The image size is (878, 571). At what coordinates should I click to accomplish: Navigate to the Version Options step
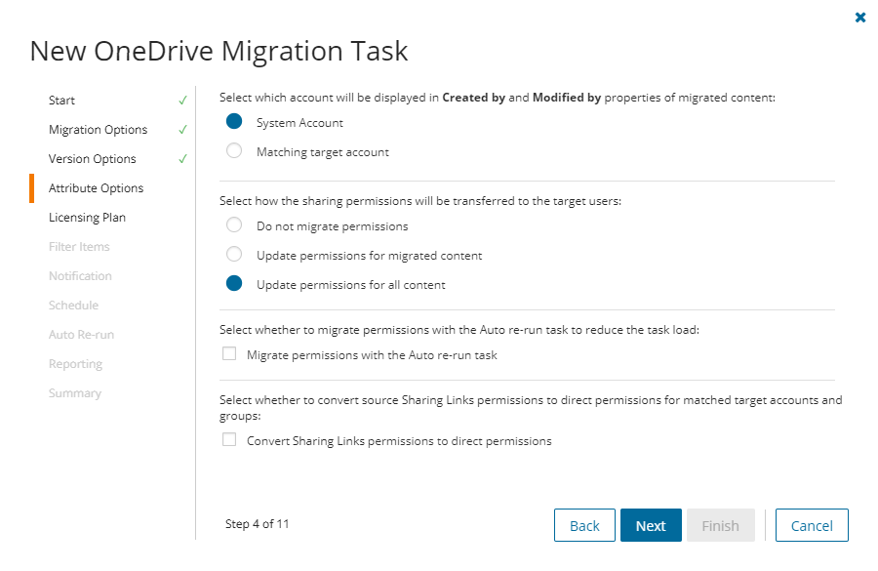pos(94,158)
